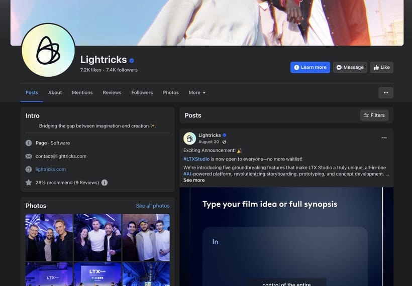
Task: Click the info icon beside Page Software
Action: [29, 143]
